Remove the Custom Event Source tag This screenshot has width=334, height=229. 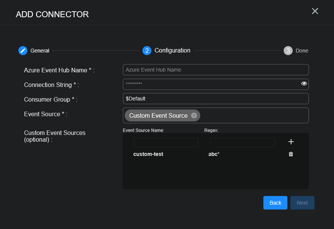[194, 115]
